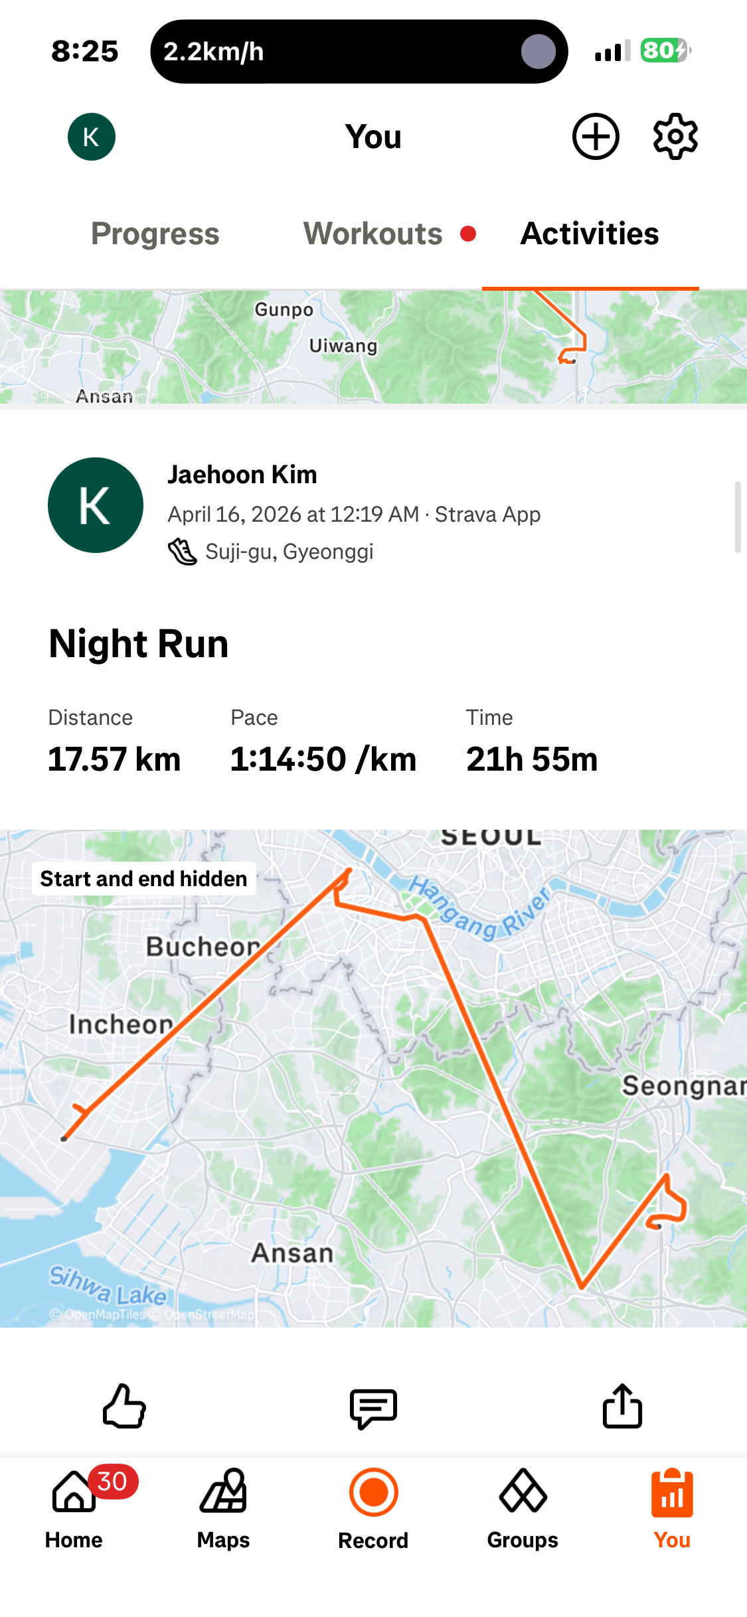Open comments via speech bubble icon
This screenshot has height=1617, width=747.
[x=373, y=1407]
